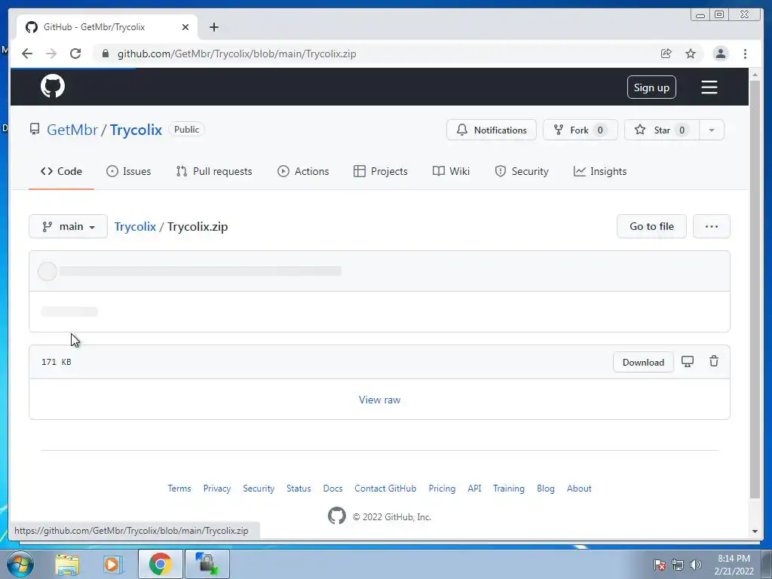Click the GitHub Octocat logo in header
772x579 pixels.
pos(53,86)
